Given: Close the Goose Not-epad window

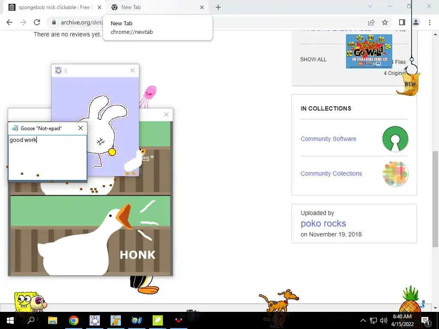Looking at the screenshot, I should [81, 128].
